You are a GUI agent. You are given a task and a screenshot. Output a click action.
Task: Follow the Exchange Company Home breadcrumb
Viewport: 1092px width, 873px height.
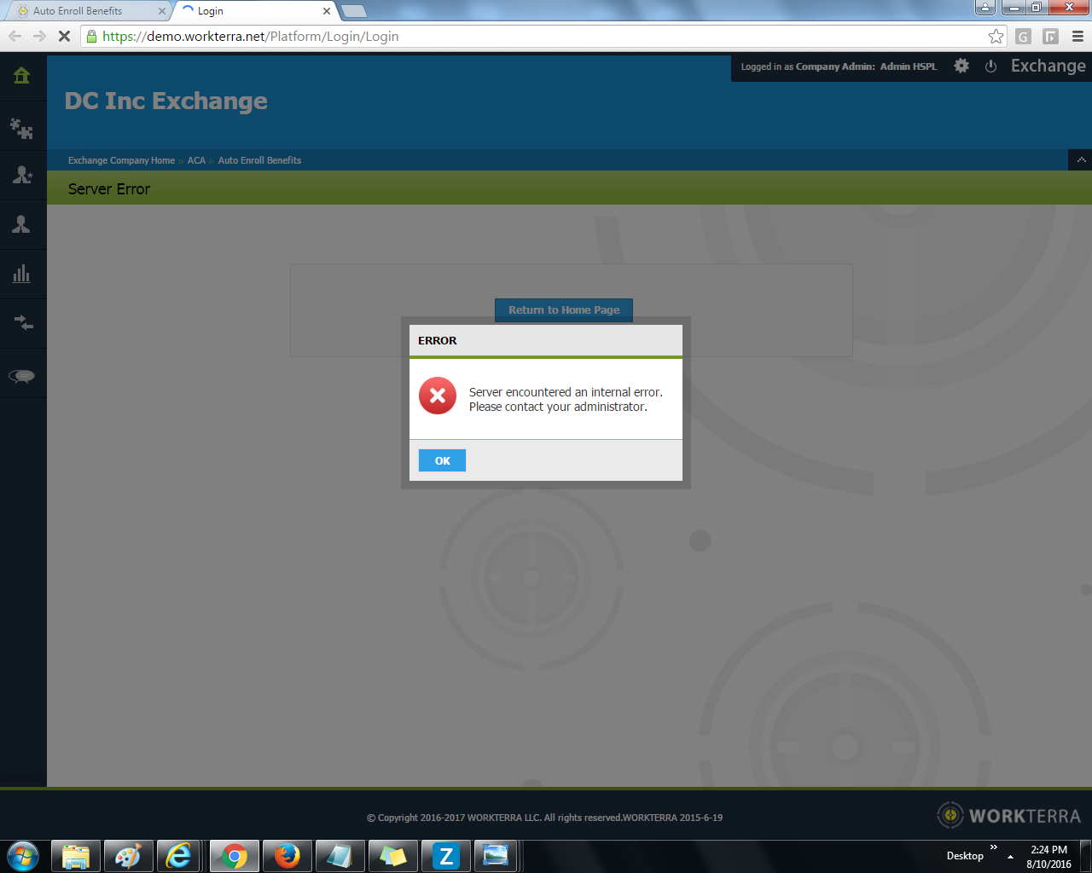pos(121,160)
